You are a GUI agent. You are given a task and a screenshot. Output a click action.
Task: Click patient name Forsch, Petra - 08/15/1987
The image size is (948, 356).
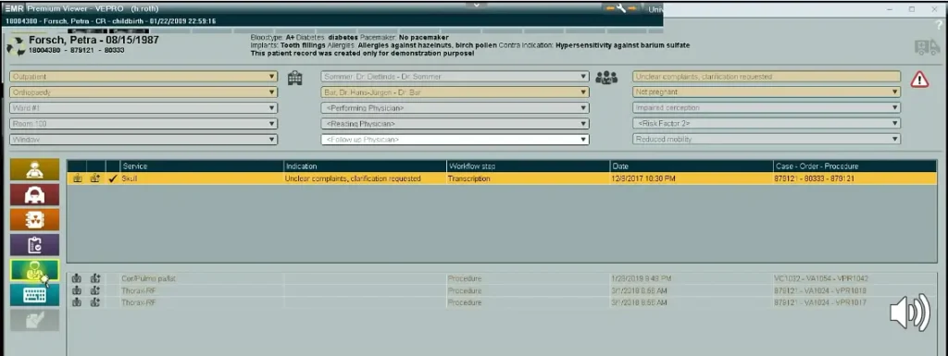94,41
